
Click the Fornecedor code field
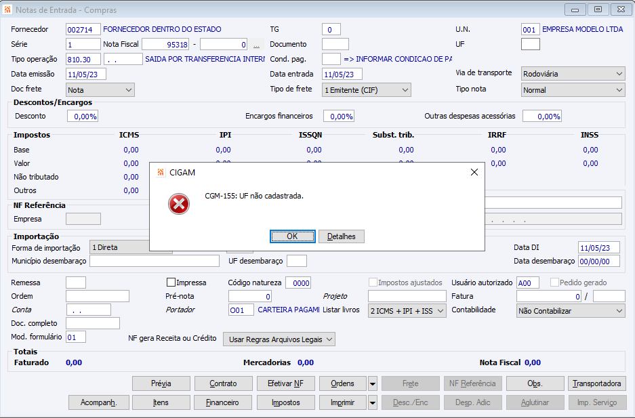coord(83,30)
